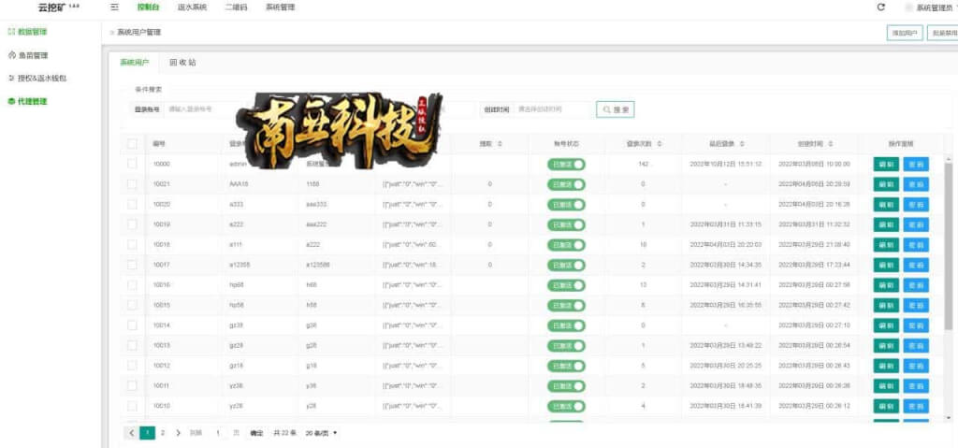Viewport: 958px width, 448px height.
Task: Click the blue password button for row 10019
Action: 916,224
